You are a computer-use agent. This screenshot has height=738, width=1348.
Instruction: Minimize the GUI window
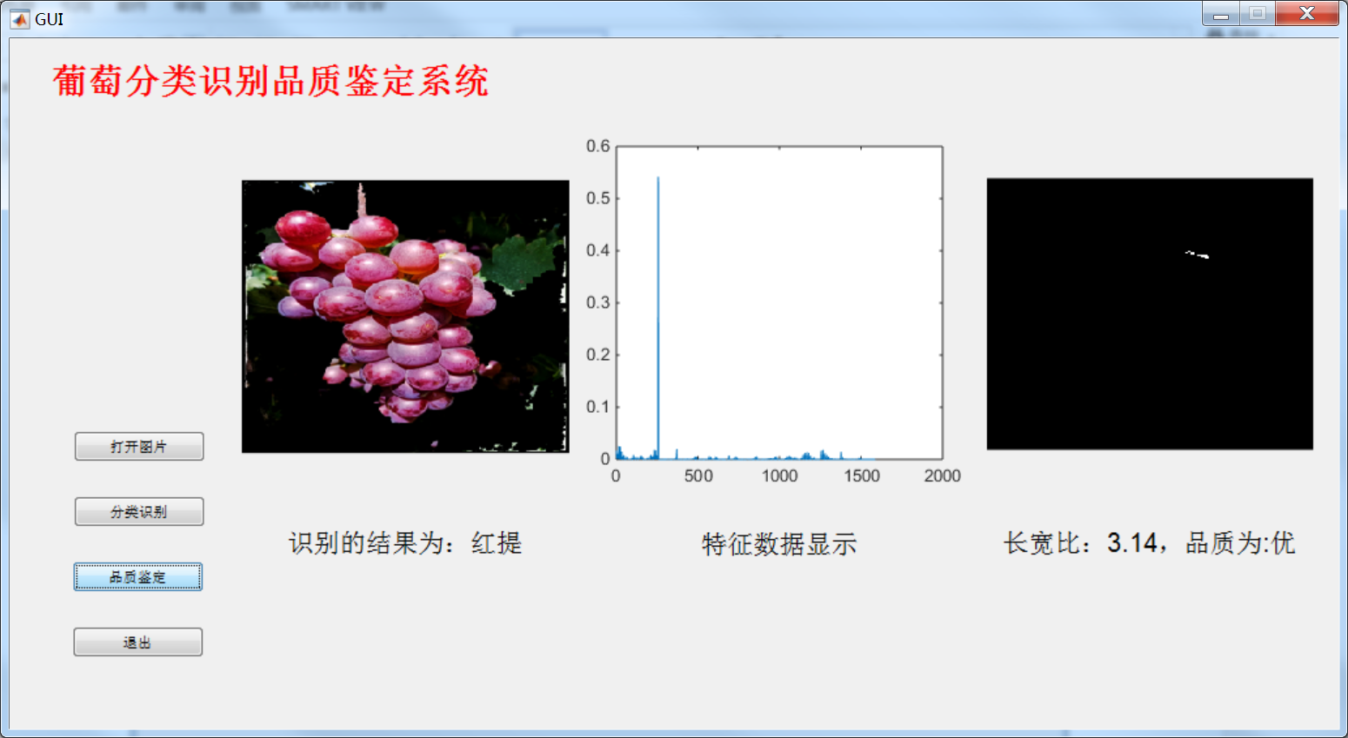pyautogui.click(x=1221, y=14)
